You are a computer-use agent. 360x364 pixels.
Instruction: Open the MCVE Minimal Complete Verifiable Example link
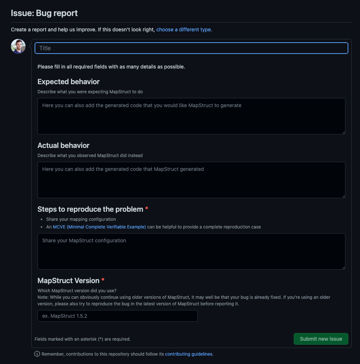pyautogui.click(x=99, y=227)
